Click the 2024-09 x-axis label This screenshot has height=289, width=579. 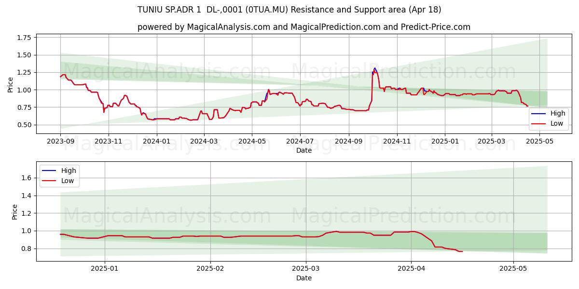pyautogui.click(x=348, y=142)
